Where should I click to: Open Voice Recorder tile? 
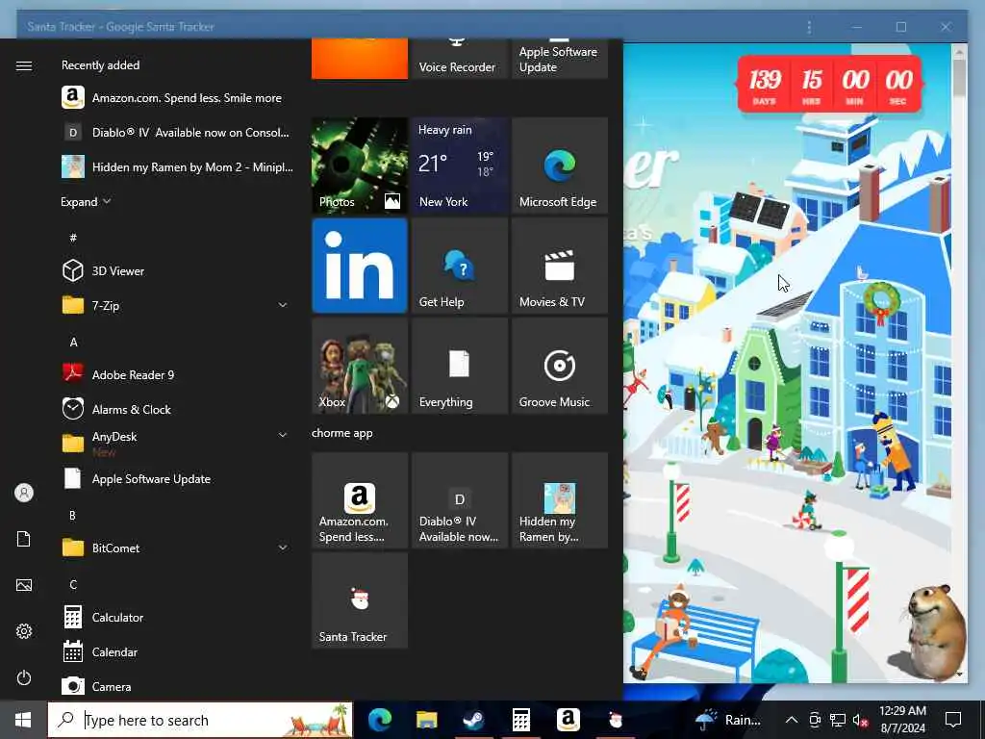(x=459, y=59)
